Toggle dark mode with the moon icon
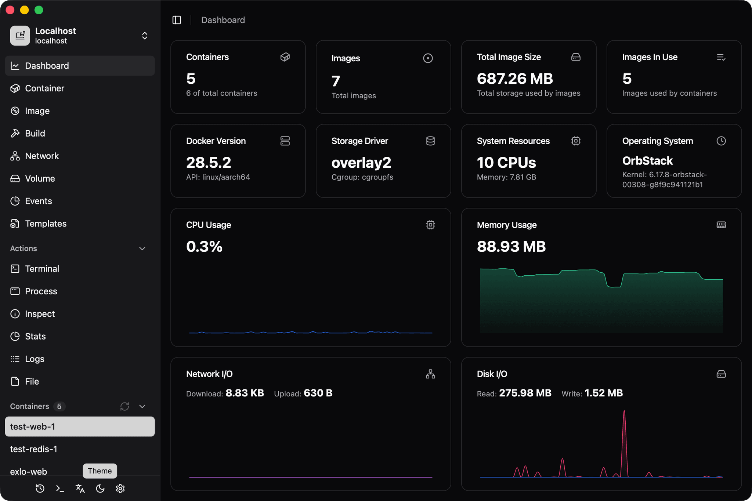The width and height of the screenshot is (752, 501). click(100, 489)
